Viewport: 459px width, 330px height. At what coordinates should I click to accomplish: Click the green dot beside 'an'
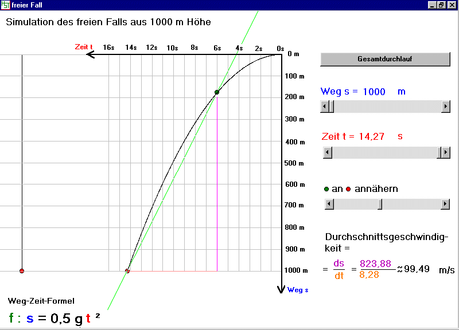point(326,189)
